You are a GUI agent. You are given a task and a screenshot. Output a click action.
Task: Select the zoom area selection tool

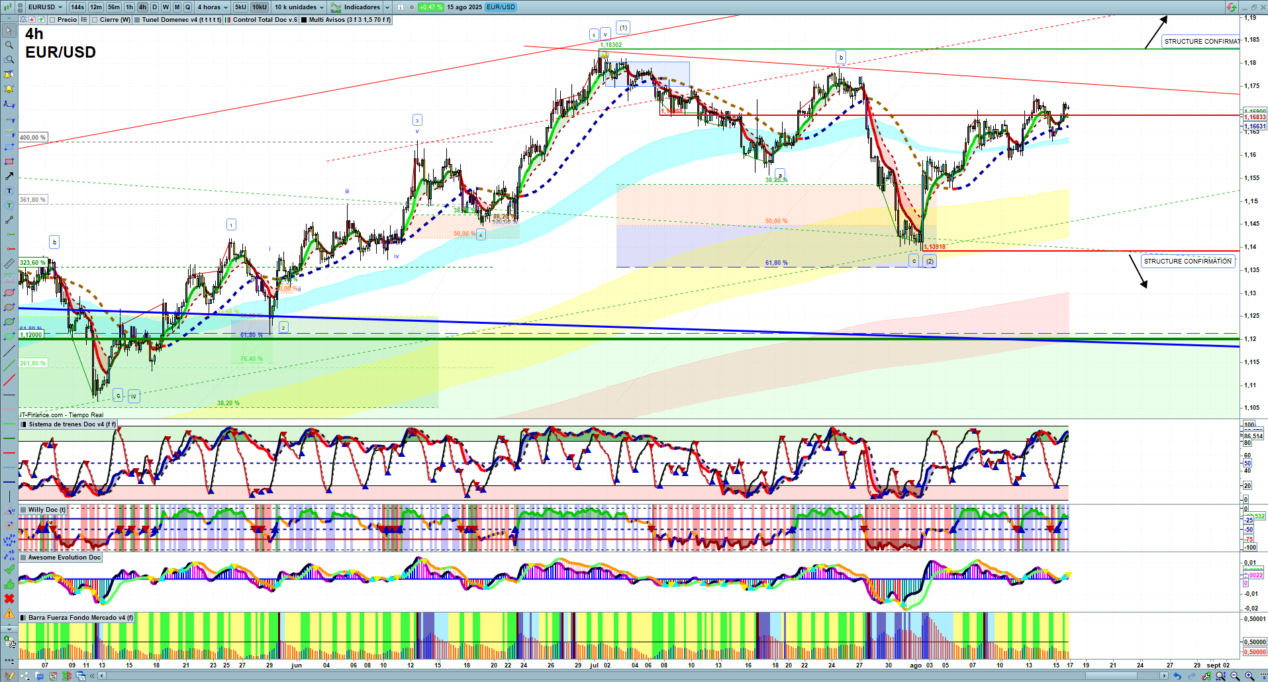coord(9,60)
